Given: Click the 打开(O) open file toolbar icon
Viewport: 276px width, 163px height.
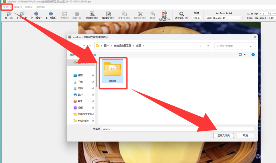Looking at the screenshot, I should [9, 15].
